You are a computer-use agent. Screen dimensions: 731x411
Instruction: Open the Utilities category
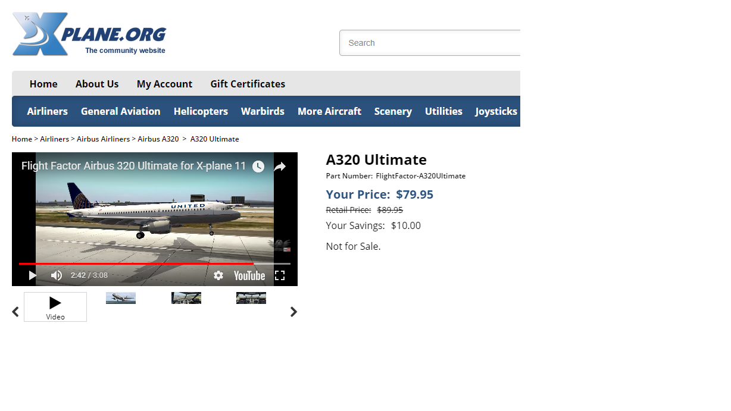coord(443,111)
